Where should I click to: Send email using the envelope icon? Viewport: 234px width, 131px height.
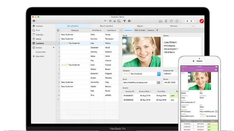pyautogui.click(x=158, y=82)
